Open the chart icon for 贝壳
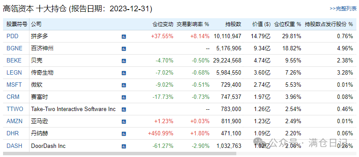359x157 pixels. coord(124,61)
